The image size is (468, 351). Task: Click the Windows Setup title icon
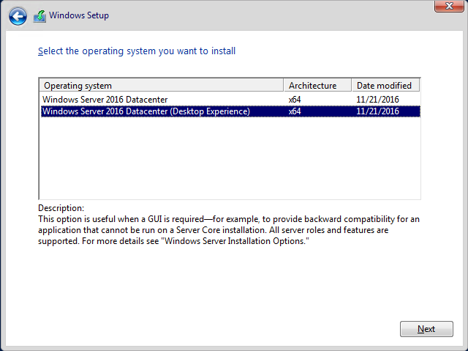tap(39, 16)
